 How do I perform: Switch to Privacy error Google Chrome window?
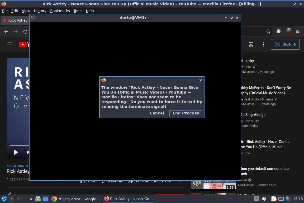coord(76,199)
